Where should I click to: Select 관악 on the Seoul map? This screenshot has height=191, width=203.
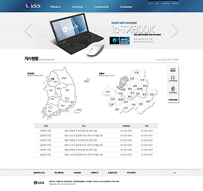click(x=126, y=108)
